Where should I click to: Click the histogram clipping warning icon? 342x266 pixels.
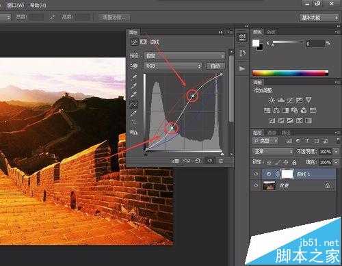click(134, 132)
